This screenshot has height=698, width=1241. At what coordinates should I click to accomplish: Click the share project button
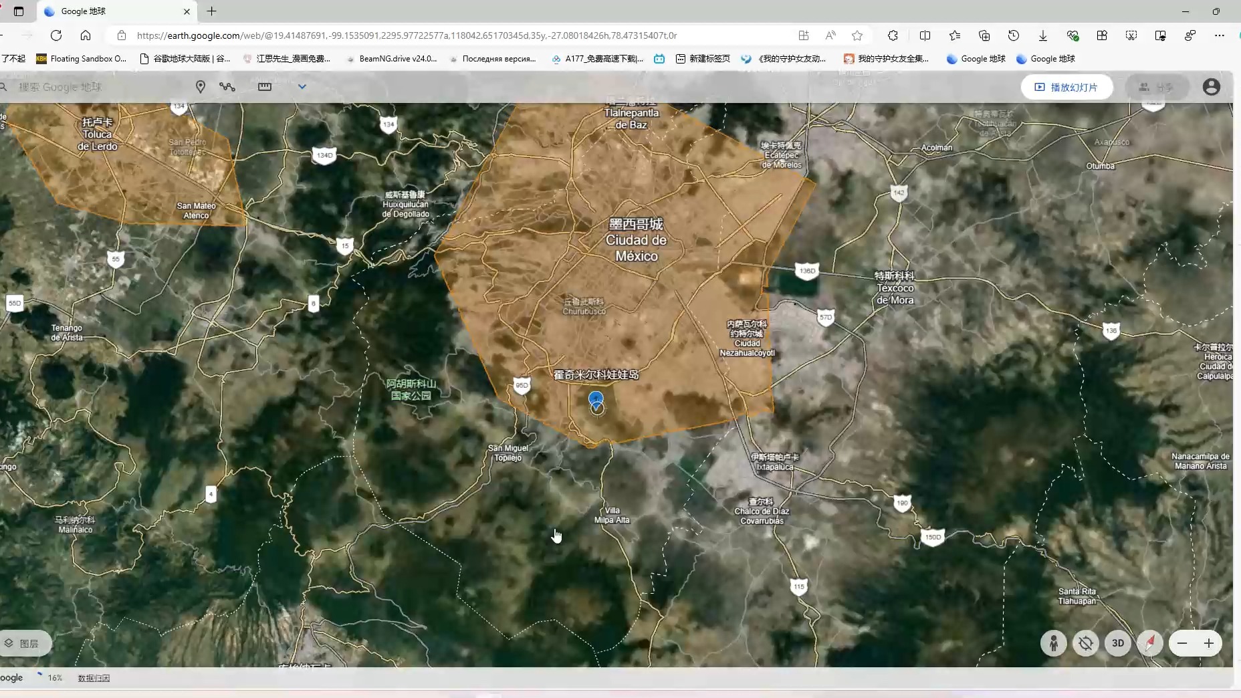(1157, 87)
